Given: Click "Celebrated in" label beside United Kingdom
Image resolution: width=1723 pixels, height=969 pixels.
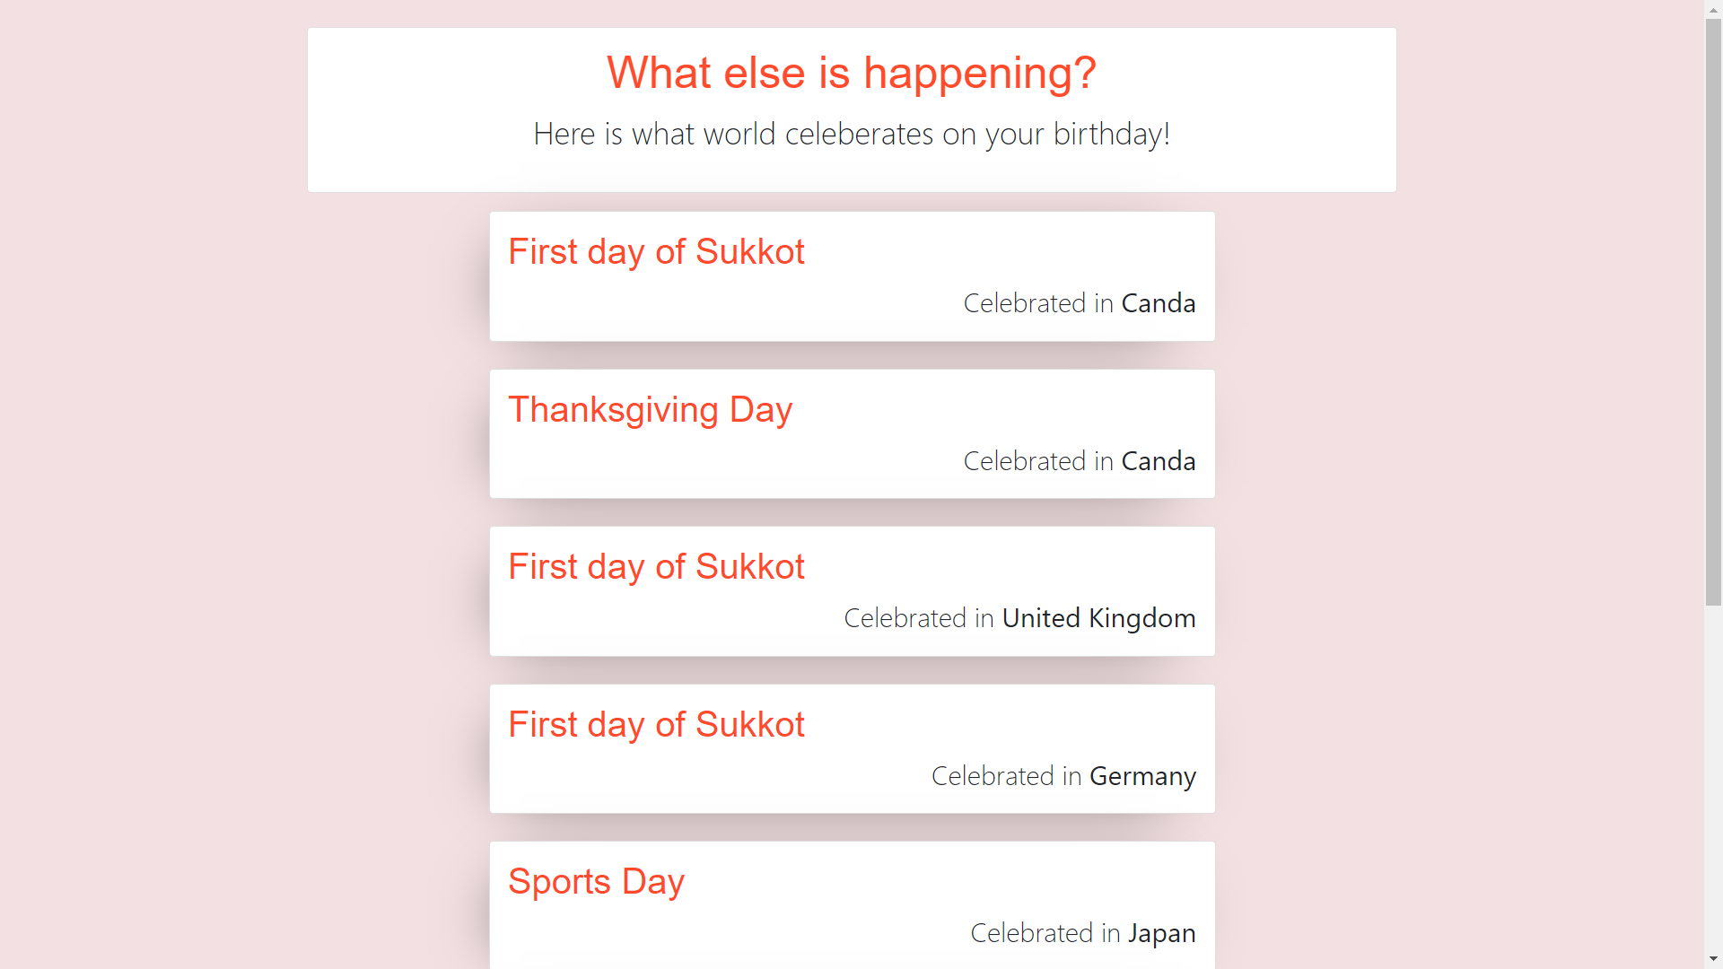Looking at the screenshot, I should click(x=918, y=618).
